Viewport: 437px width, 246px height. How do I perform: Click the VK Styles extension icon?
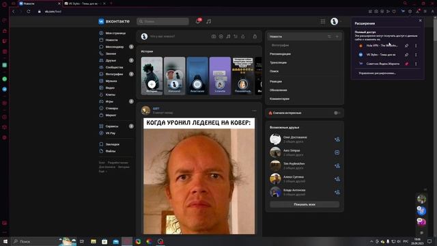[x=361, y=55]
